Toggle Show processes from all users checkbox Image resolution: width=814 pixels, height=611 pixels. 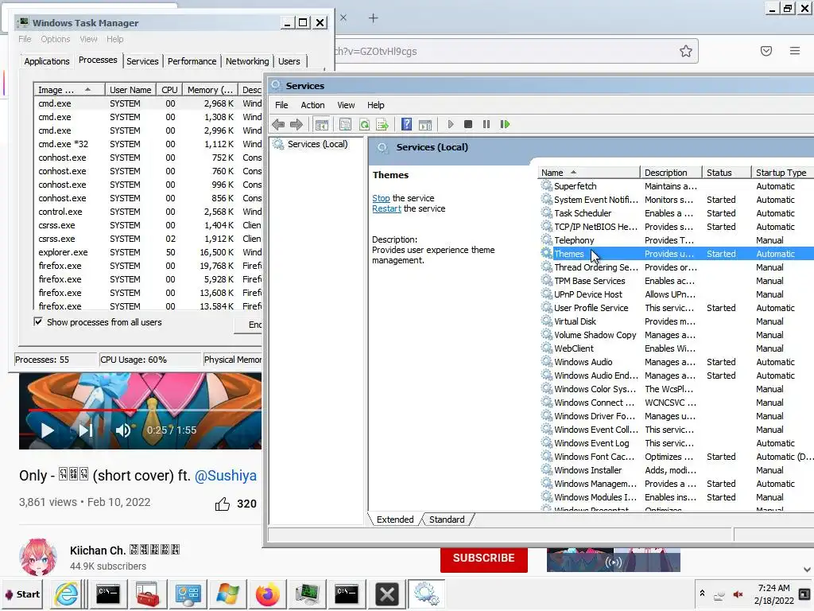pyautogui.click(x=38, y=321)
